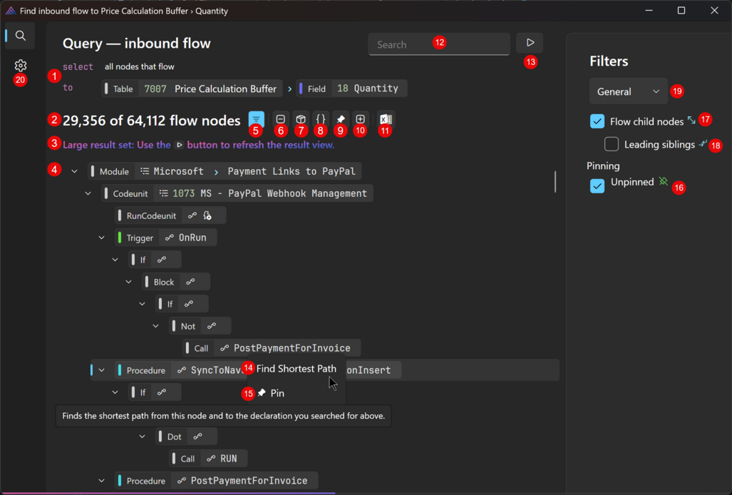
Task: Collapse the Microsoft module tree node
Action: 74,171
